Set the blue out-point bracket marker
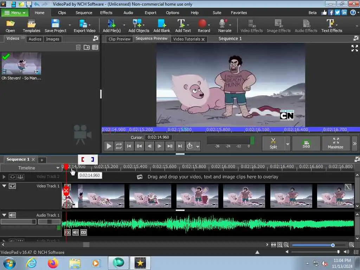Viewport: 360px width, 270px height. tap(92, 159)
